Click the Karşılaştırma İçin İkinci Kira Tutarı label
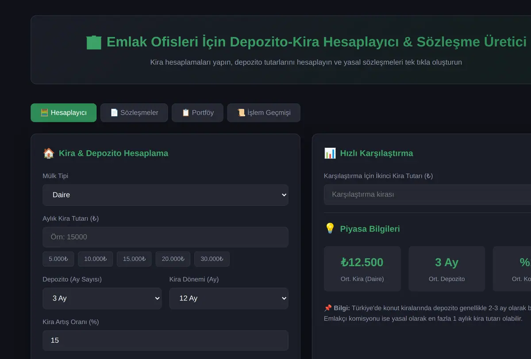 (378, 176)
